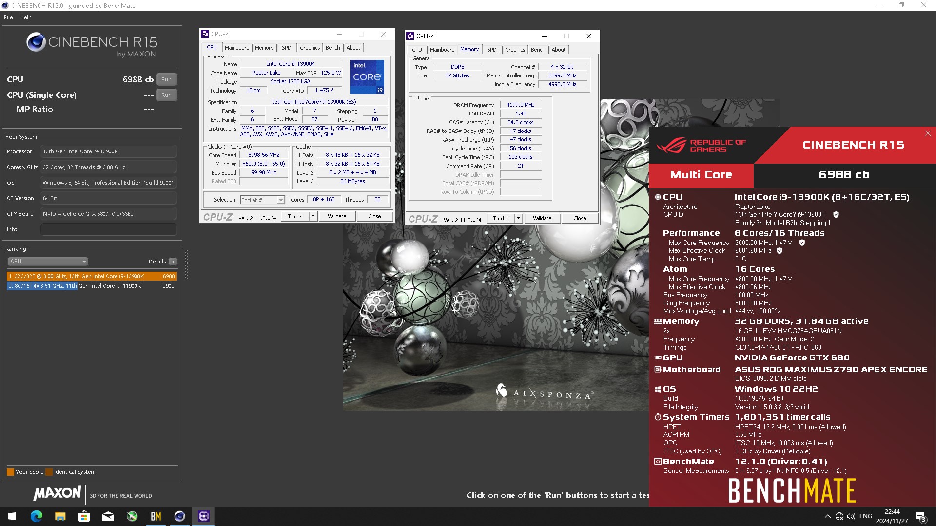The image size is (936, 526).
Task: Open the Cinebench File menu
Action: point(8,17)
